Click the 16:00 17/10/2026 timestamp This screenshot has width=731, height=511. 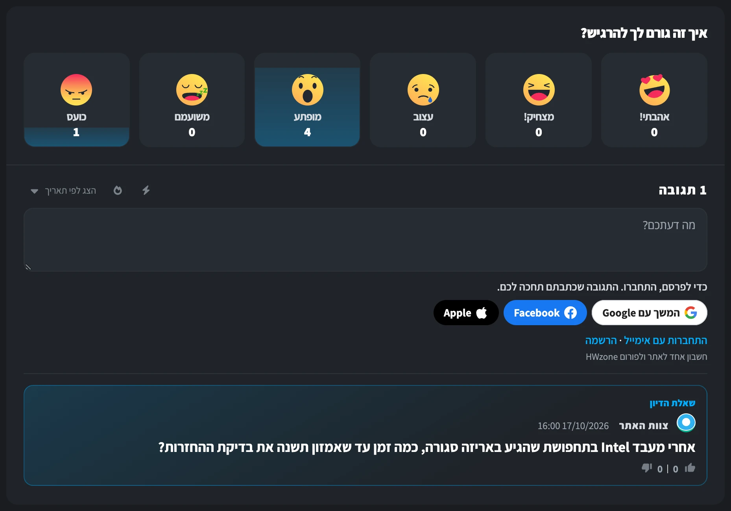573,426
